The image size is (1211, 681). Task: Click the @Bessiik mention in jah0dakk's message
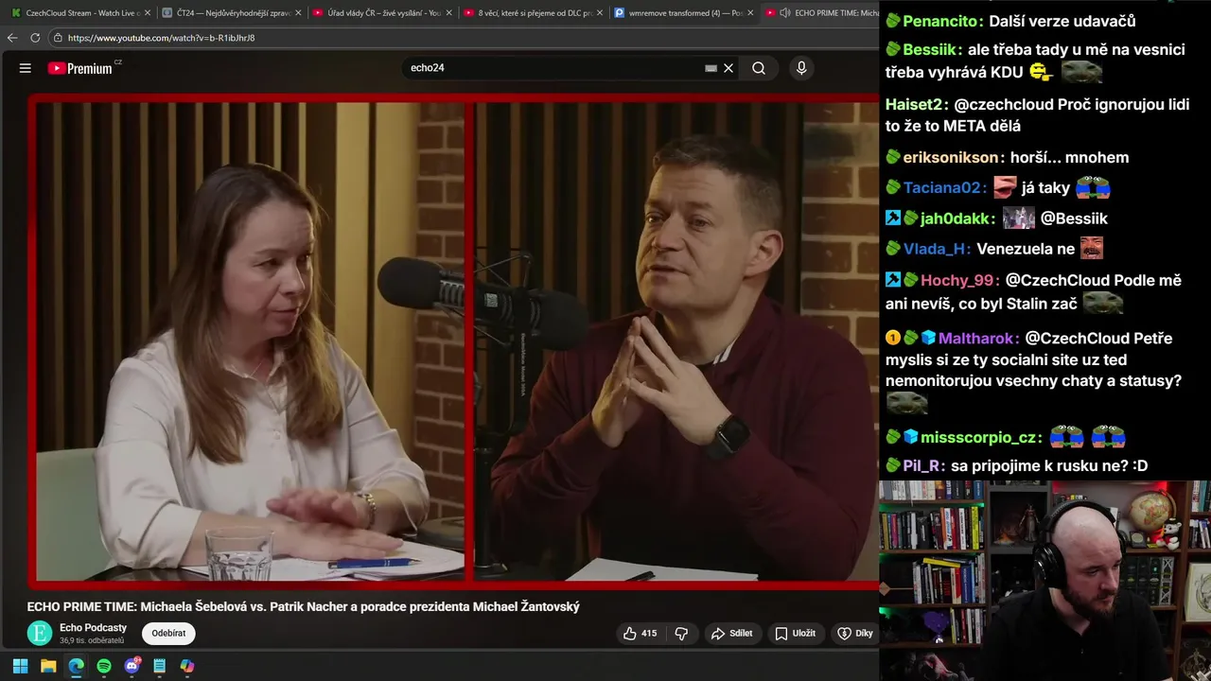pyautogui.click(x=1074, y=218)
